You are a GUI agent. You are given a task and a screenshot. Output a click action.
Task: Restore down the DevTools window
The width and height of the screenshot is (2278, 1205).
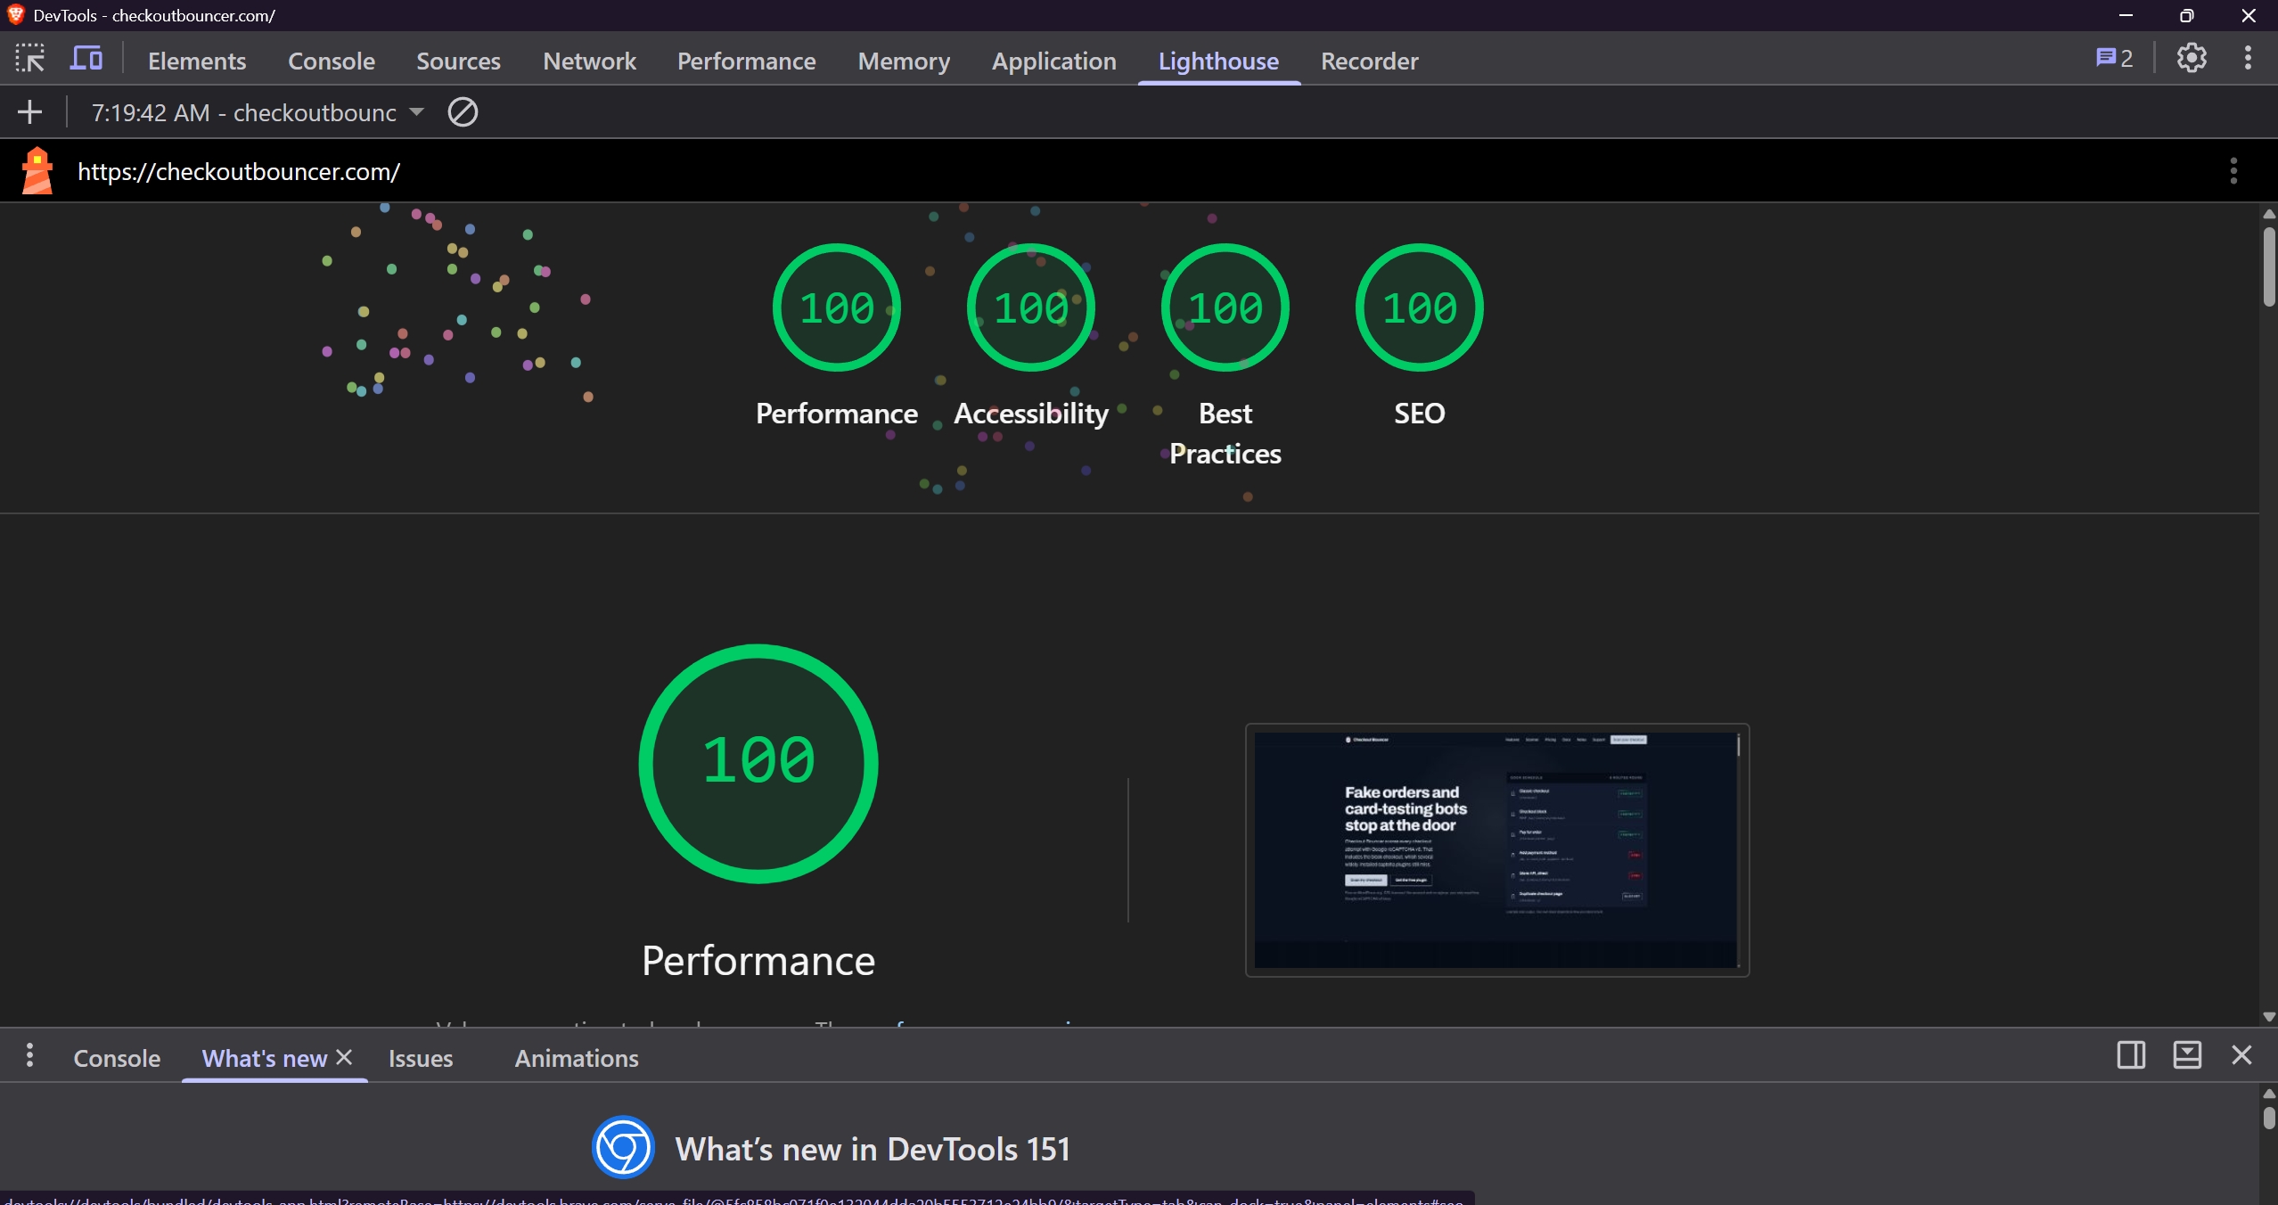(2187, 15)
